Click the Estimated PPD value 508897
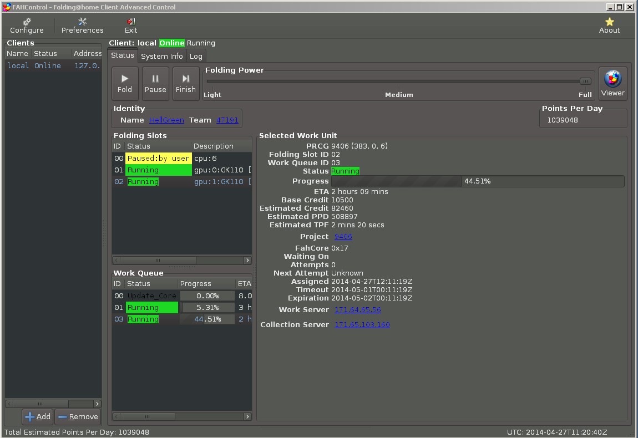The width and height of the screenshot is (638, 438). [x=344, y=216]
